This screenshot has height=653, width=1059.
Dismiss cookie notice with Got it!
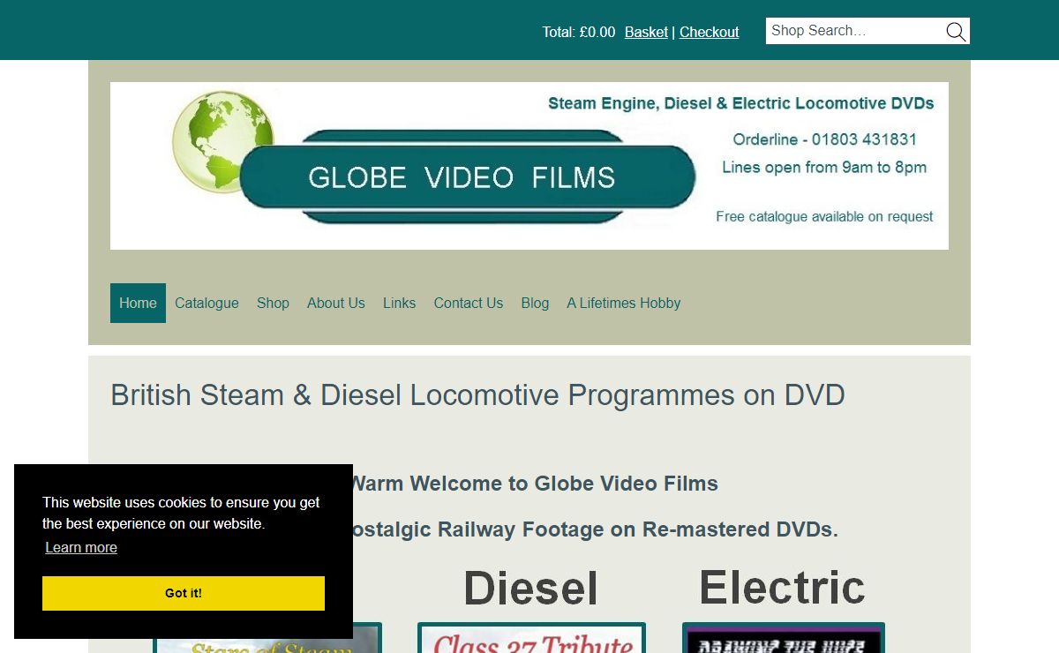point(184,593)
